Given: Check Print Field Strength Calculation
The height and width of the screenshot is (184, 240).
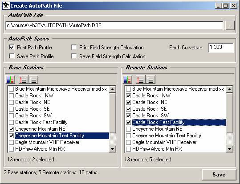Looking at the screenshot, I should [74, 48].
